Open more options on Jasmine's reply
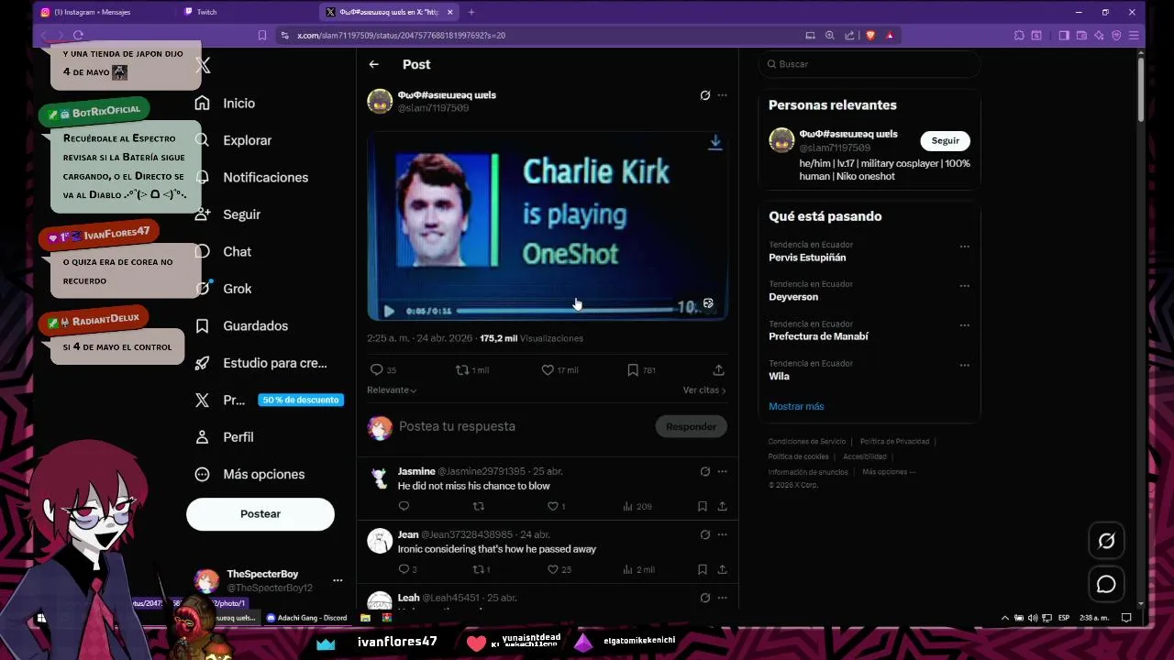Viewport: 1174px width, 660px height. coord(722,471)
